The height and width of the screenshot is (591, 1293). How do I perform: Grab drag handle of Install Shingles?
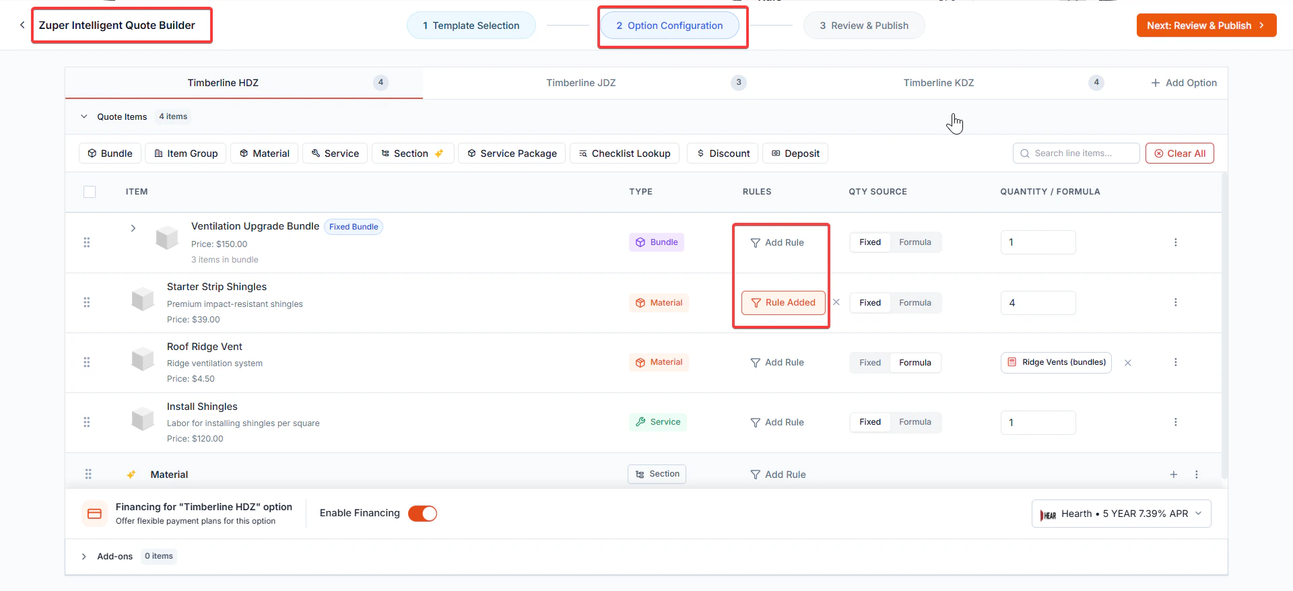pyautogui.click(x=87, y=422)
